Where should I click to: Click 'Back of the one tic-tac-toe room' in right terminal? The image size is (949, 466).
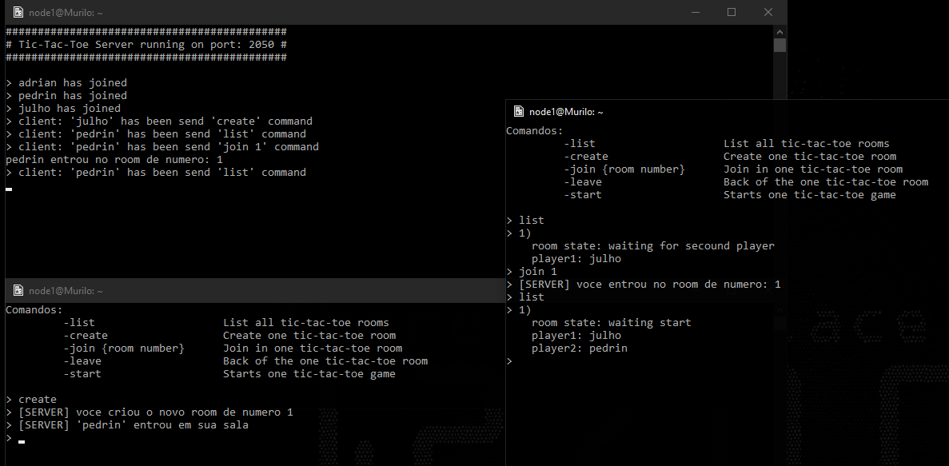826,181
